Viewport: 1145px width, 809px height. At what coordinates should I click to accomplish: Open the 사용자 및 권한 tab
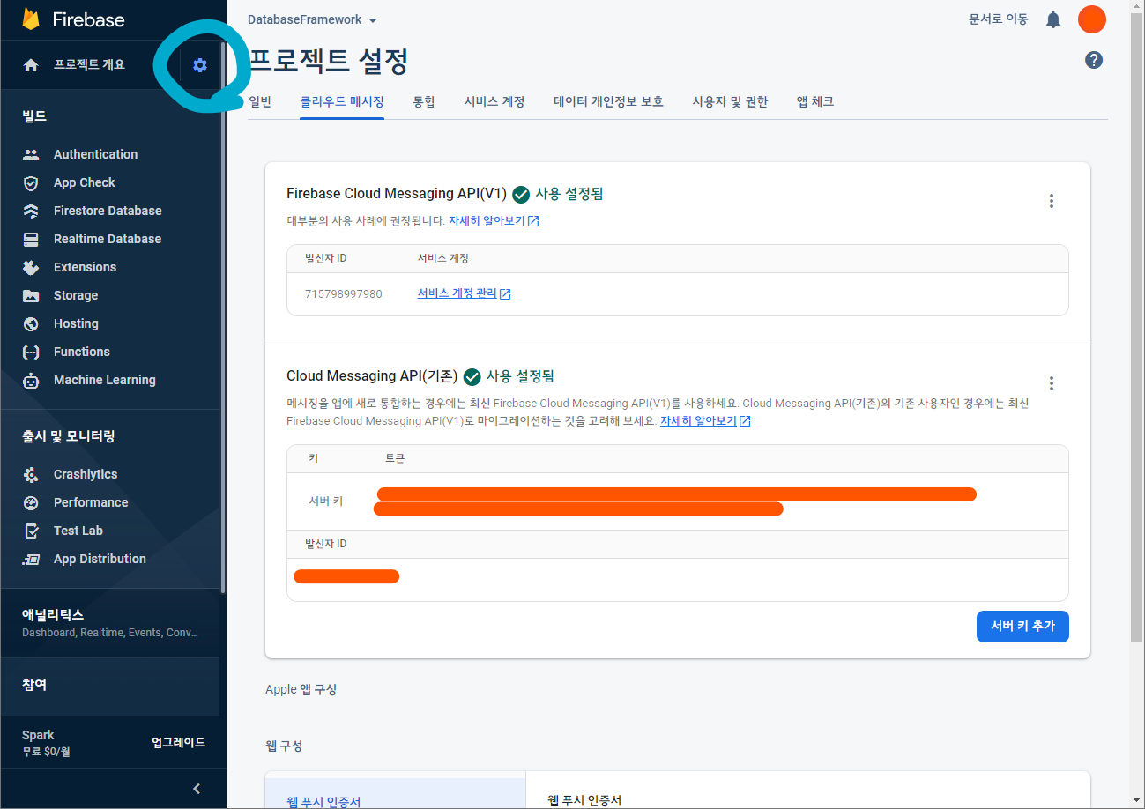pos(730,101)
